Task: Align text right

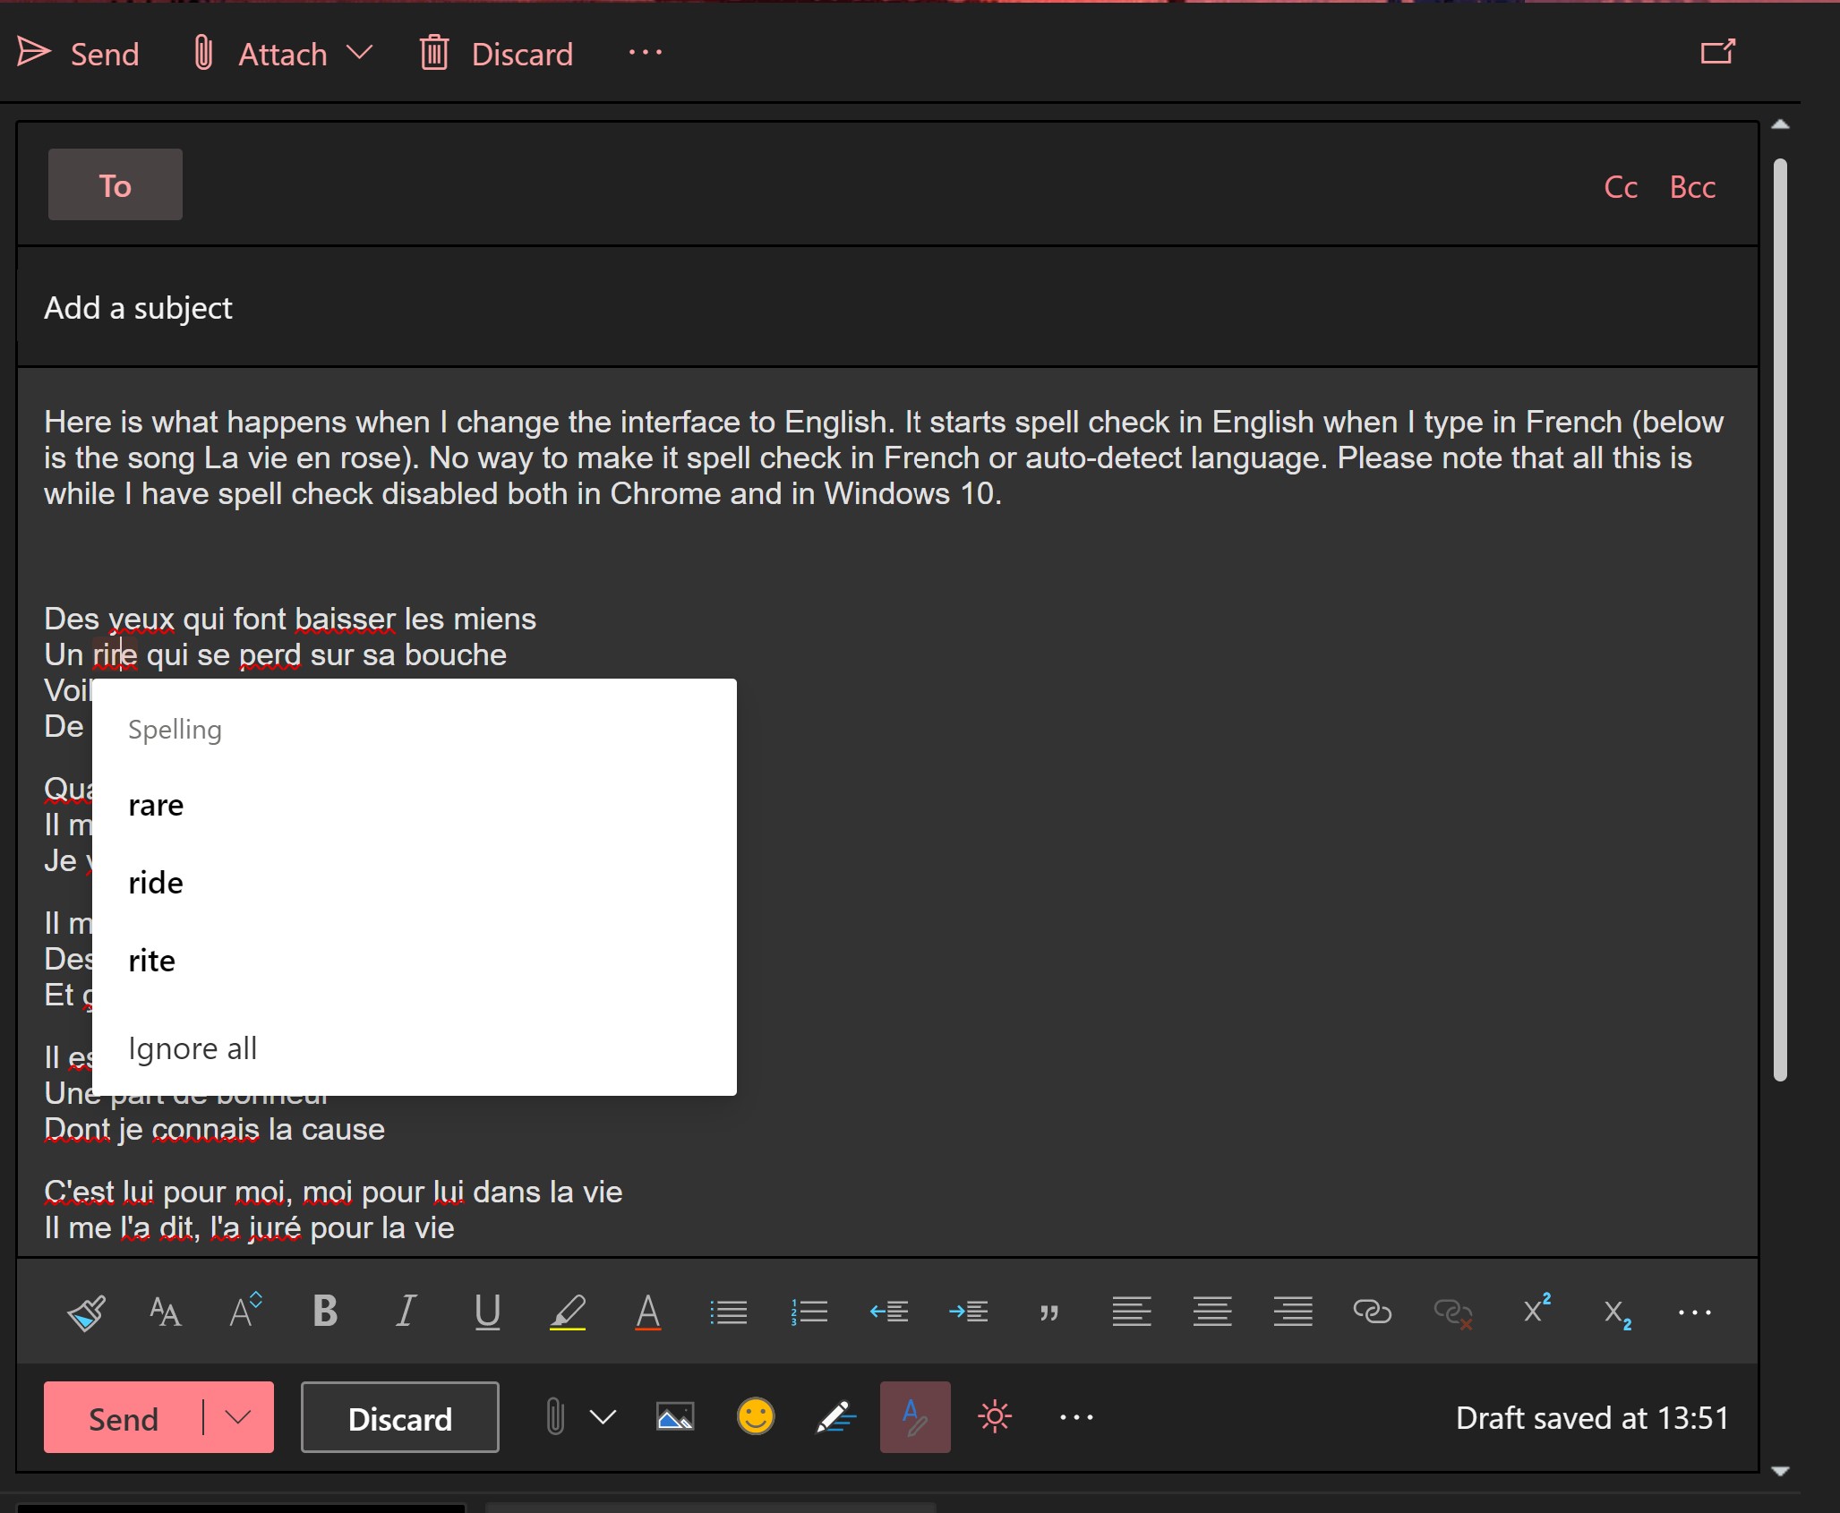Action: point(1293,1312)
